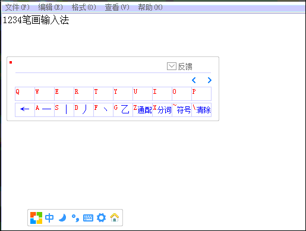
Task: Open the 文件(F) menu
Action: coord(17,7)
